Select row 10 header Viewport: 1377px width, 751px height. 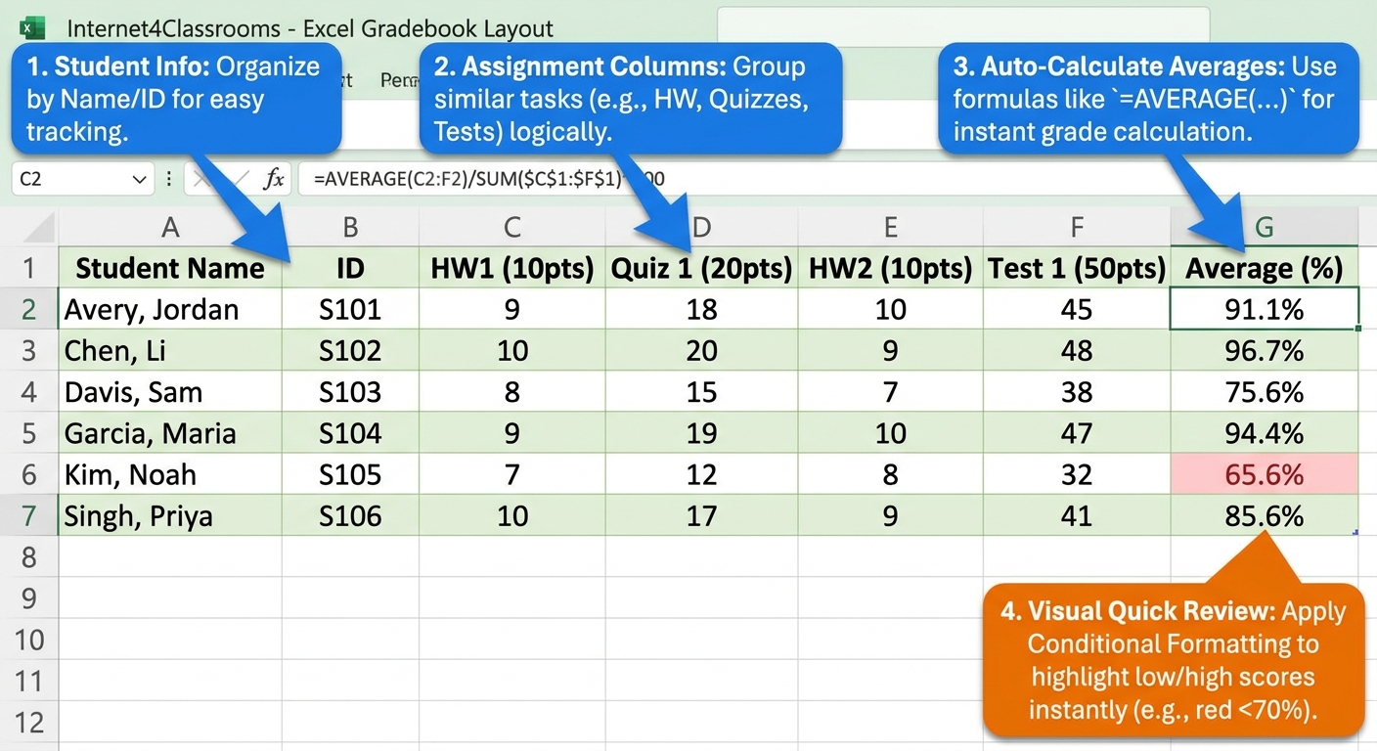[x=28, y=640]
